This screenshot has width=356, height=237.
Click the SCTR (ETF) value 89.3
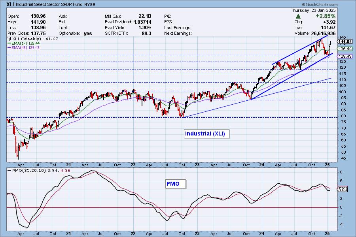tap(146, 33)
